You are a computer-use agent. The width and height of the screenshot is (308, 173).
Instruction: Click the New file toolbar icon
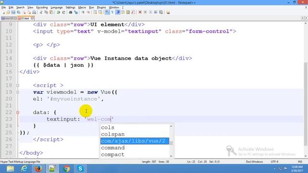[x=3, y=12]
